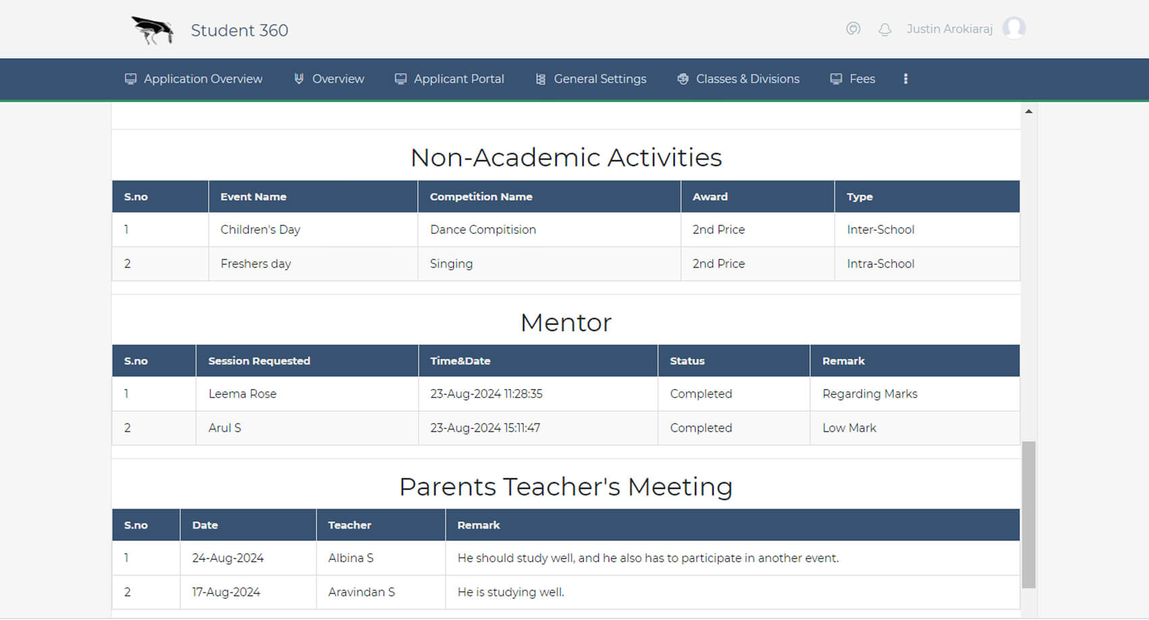Click the Student 360 title text
The width and height of the screenshot is (1149, 620).
(x=239, y=30)
